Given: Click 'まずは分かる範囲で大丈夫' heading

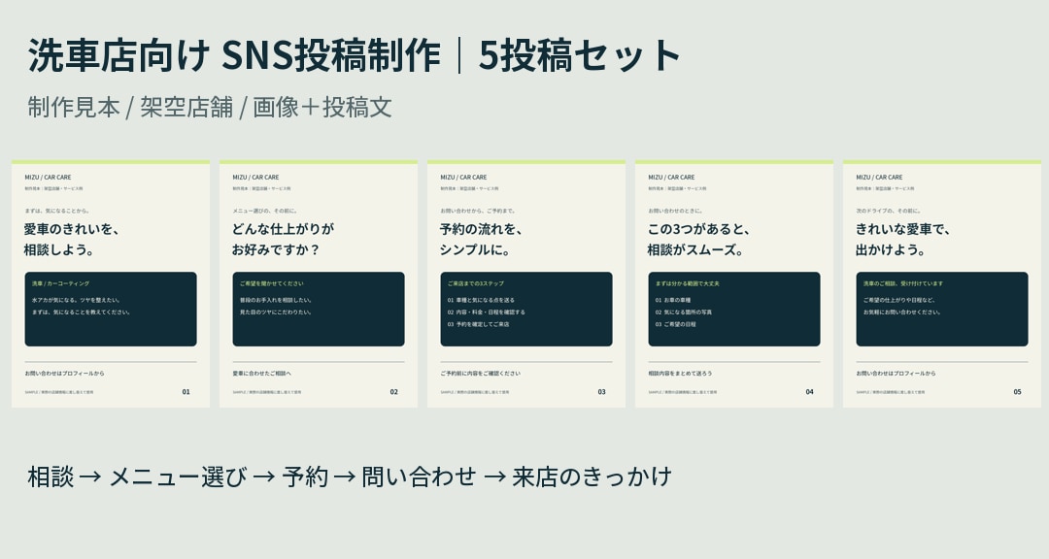Looking at the screenshot, I should pyautogui.click(x=688, y=283).
